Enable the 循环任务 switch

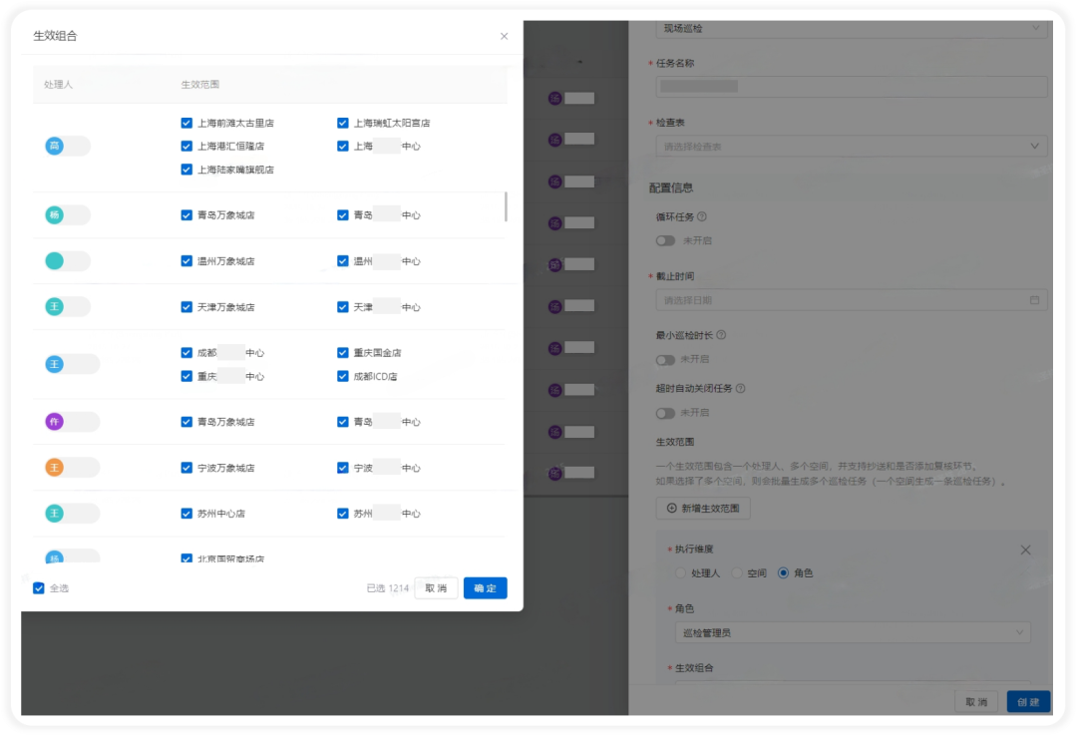coord(665,240)
